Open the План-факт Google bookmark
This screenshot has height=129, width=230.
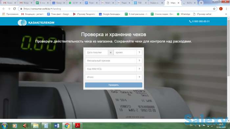[x=58, y=14]
